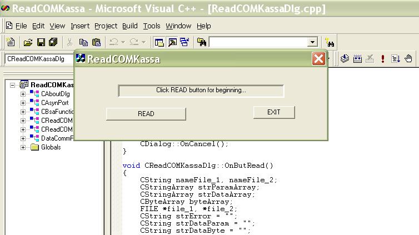419x235 pixels.
Task: Expand the Globals folder node
Action: [x=23, y=147]
